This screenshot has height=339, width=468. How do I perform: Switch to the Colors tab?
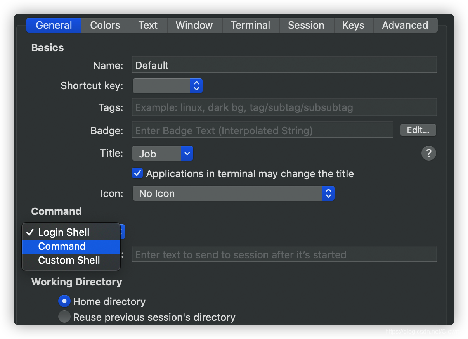click(x=105, y=25)
